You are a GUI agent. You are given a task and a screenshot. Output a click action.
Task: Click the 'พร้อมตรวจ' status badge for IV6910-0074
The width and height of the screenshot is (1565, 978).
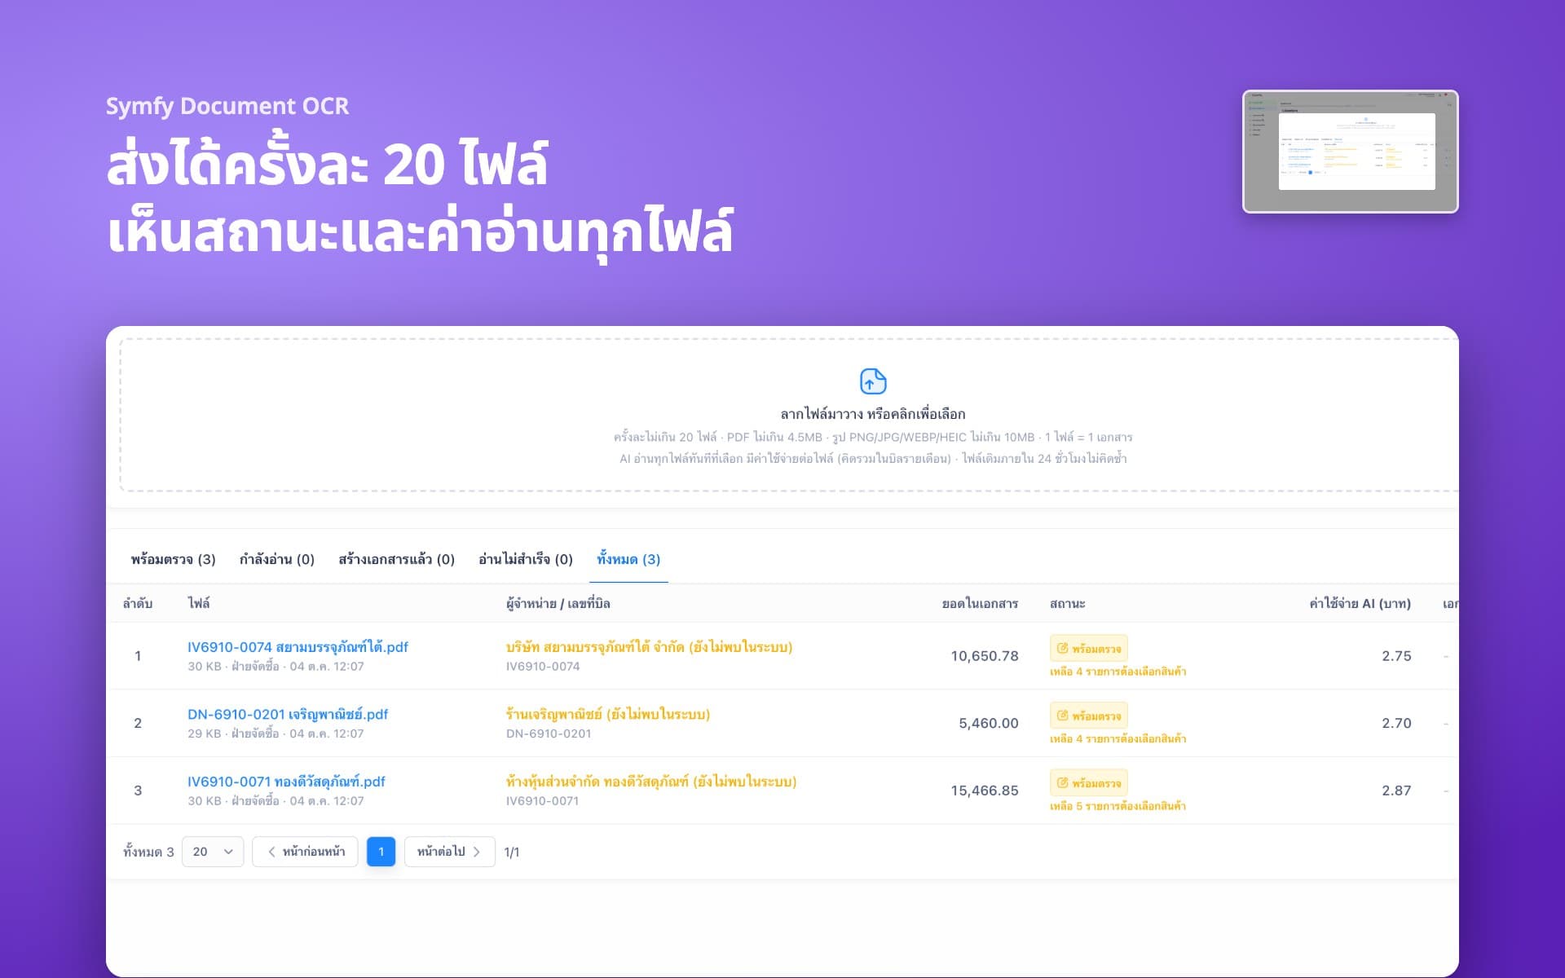[x=1089, y=649]
